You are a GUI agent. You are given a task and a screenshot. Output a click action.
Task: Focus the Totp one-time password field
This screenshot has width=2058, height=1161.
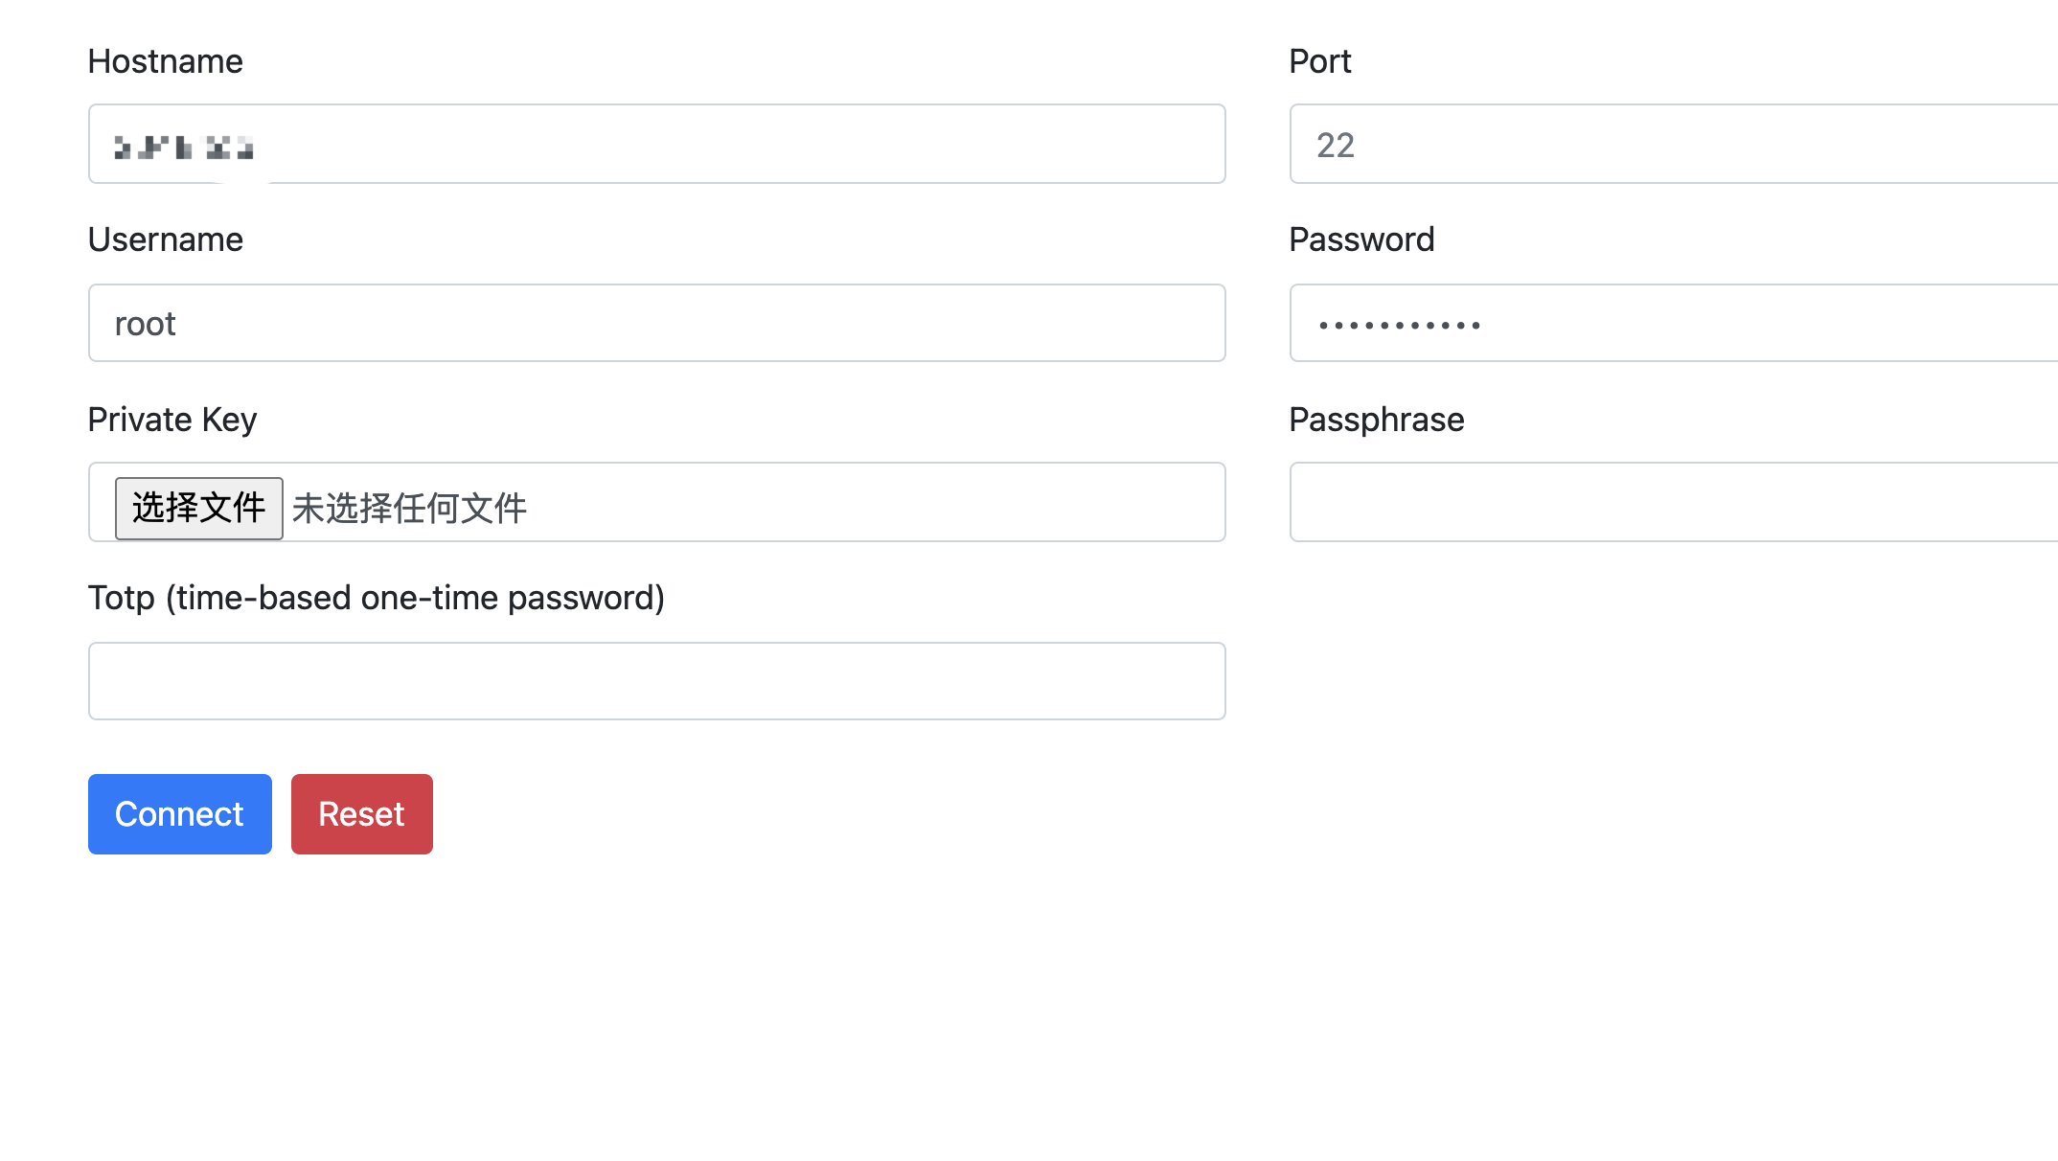(656, 681)
